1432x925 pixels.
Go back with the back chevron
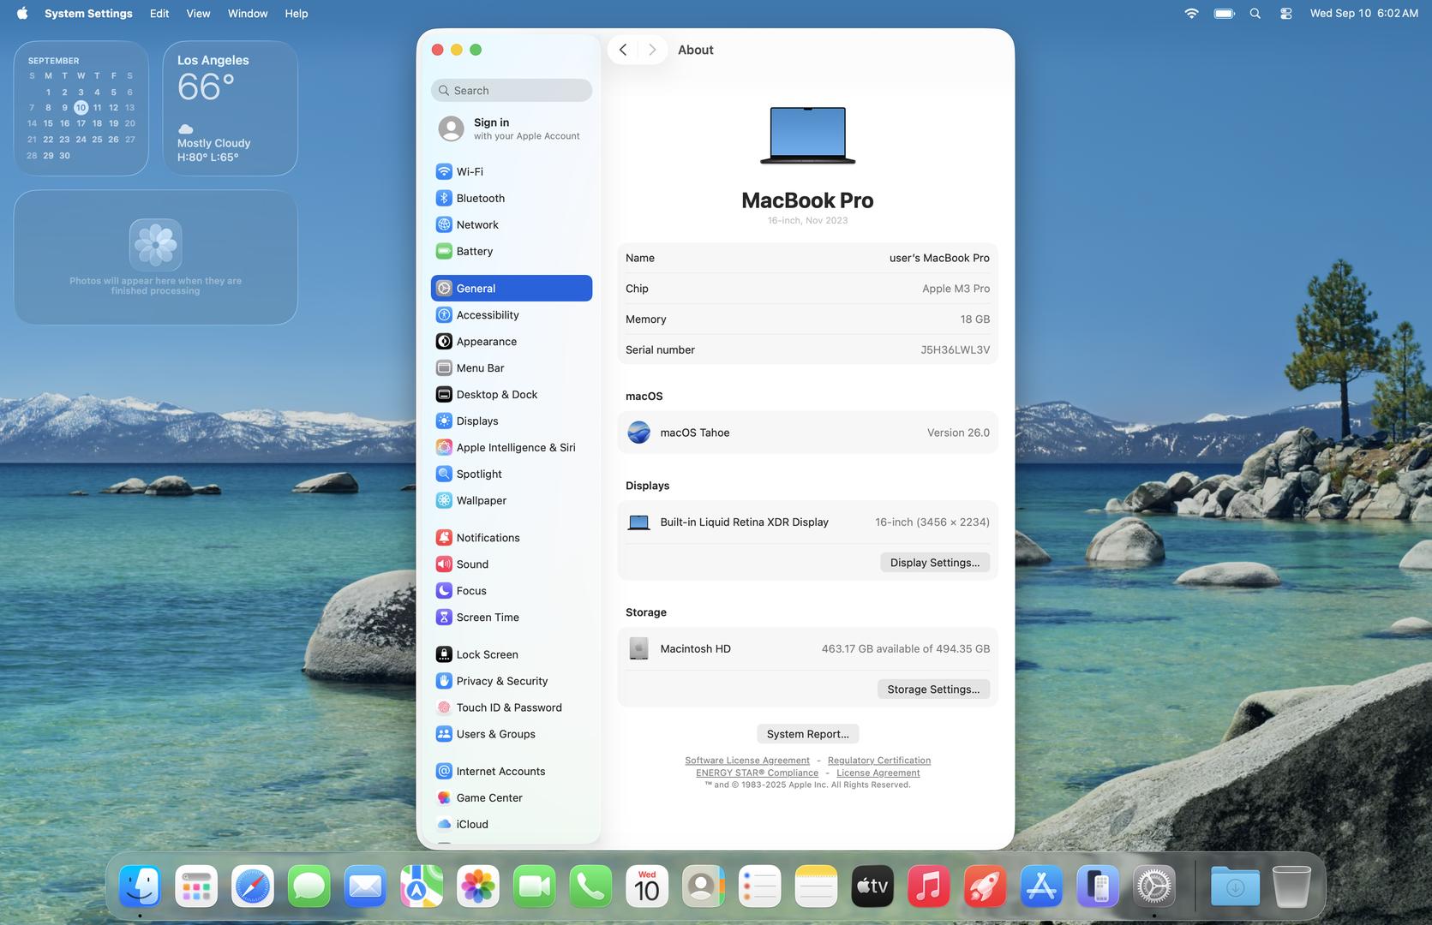coord(623,50)
